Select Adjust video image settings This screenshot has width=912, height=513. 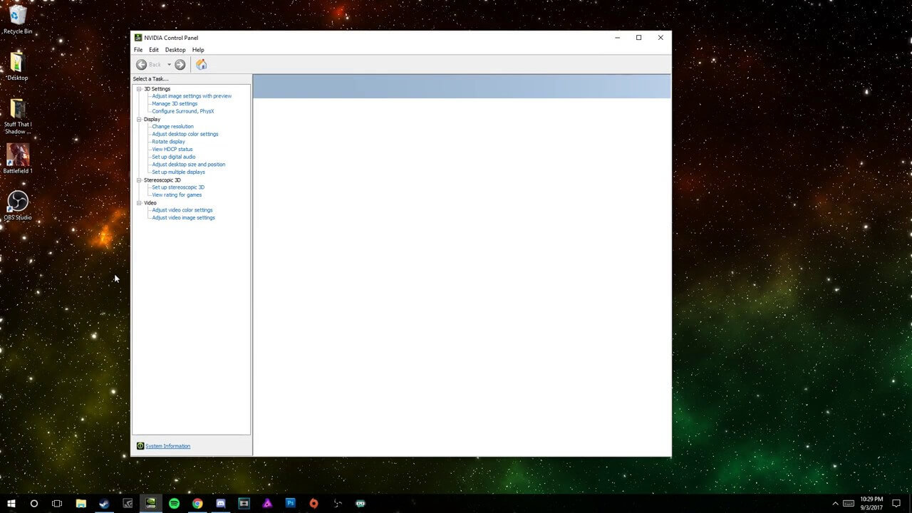(183, 218)
